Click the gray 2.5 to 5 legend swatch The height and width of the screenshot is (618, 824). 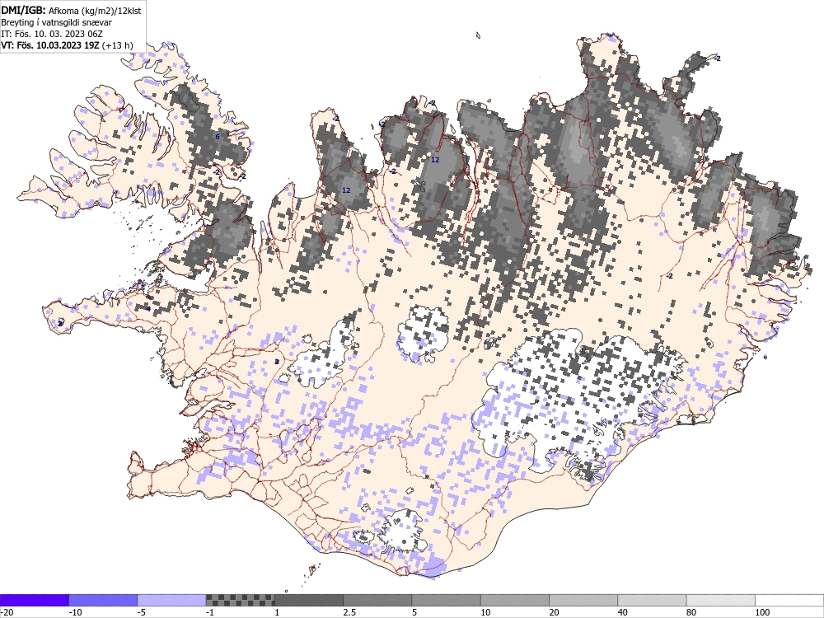tap(377, 600)
